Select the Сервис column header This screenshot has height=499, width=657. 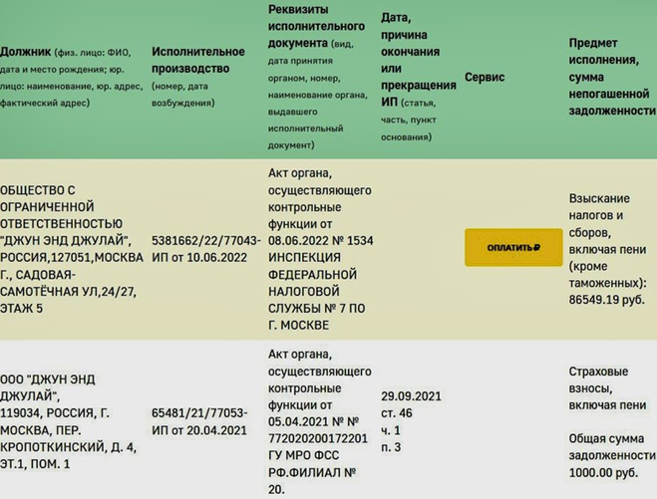[x=485, y=77]
